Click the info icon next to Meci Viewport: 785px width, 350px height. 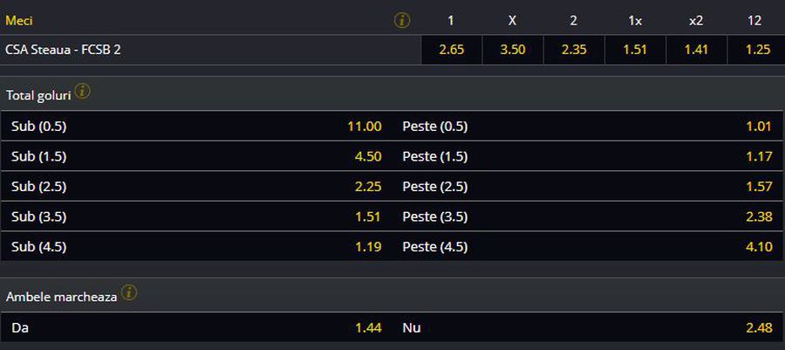click(x=402, y=21)
